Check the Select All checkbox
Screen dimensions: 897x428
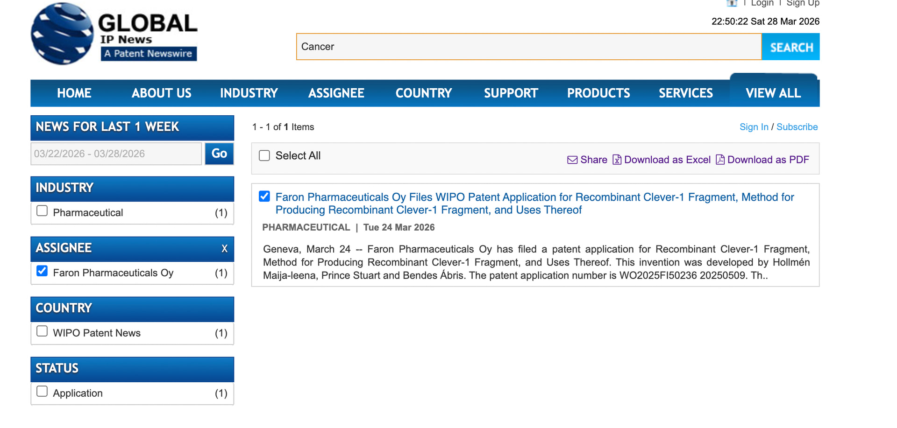tap(264, 156)
